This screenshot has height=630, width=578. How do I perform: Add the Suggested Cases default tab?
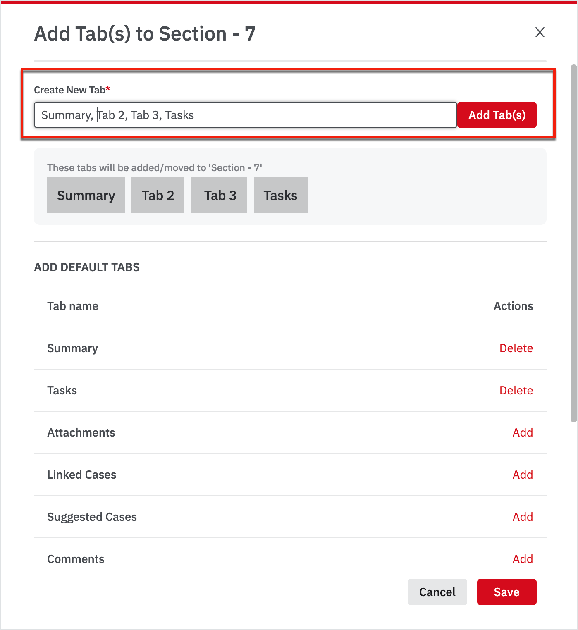pos(523,517)
